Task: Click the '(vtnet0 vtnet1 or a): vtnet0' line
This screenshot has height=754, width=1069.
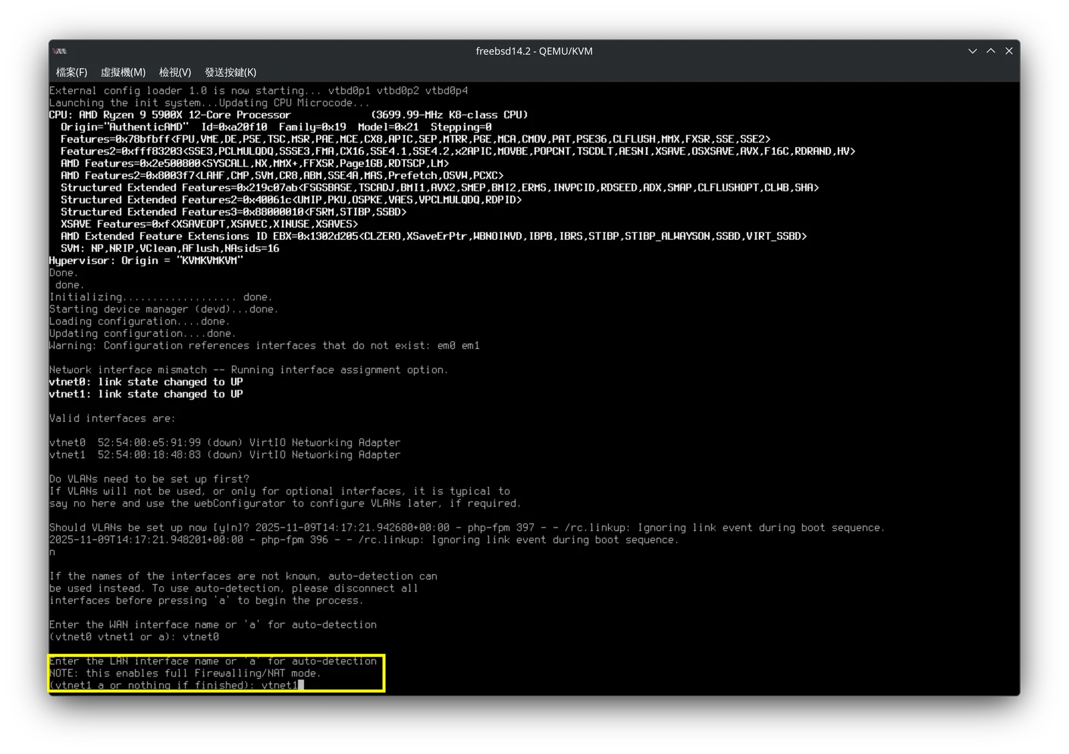Action: coord(134,637)
